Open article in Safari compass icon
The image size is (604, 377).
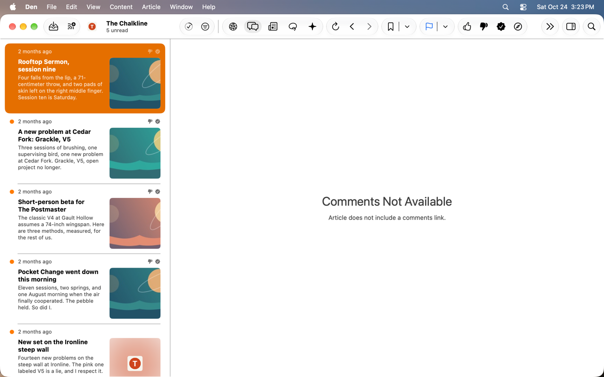(518, 27)
